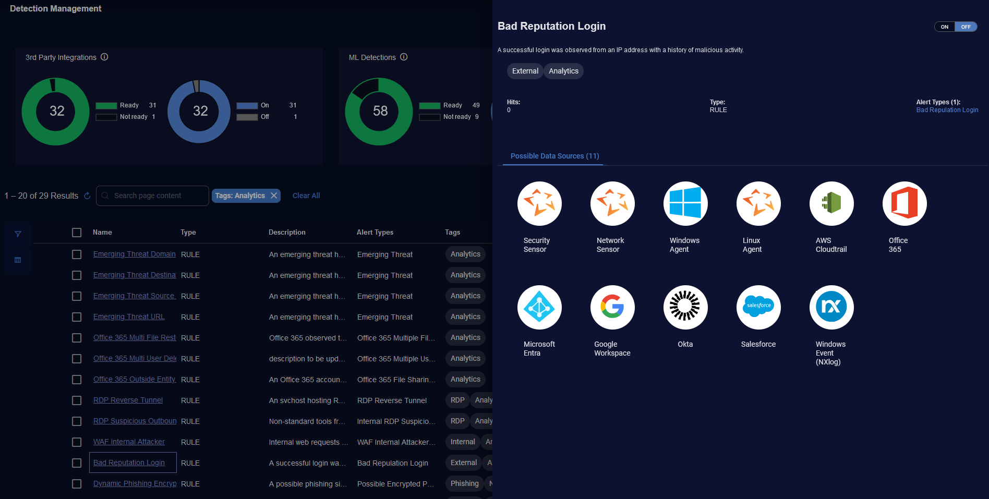
Task: Click the Clear All filters link
Action: tap(306, 196)
